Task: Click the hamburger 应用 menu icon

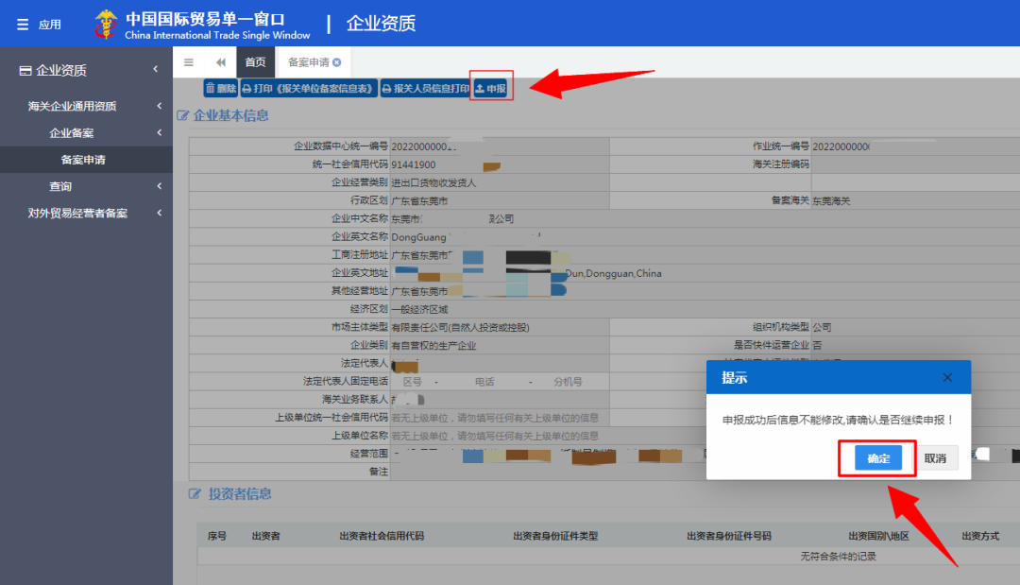Action: pos(23,25)
